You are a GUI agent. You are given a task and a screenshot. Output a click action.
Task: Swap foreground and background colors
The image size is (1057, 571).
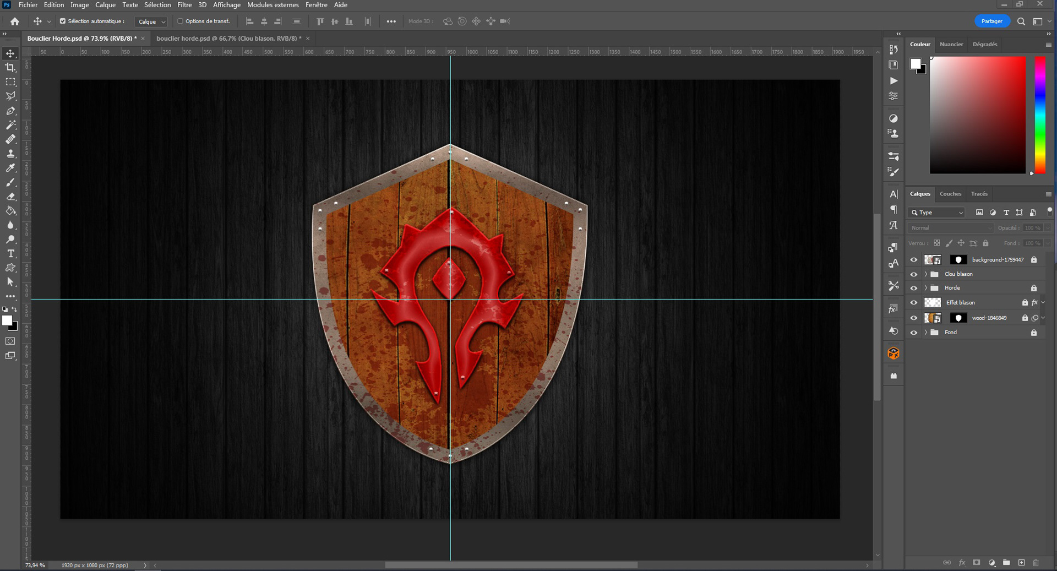coord(15,309)
